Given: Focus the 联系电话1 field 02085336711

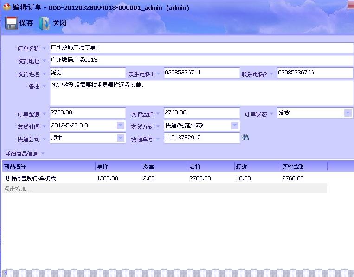Looking at the screenshot, I should click(x=202, y=73).
